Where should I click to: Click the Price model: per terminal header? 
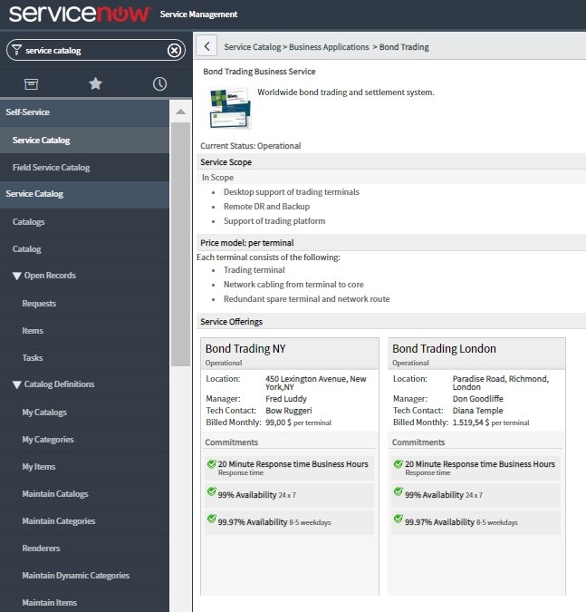tap(391, 243)
